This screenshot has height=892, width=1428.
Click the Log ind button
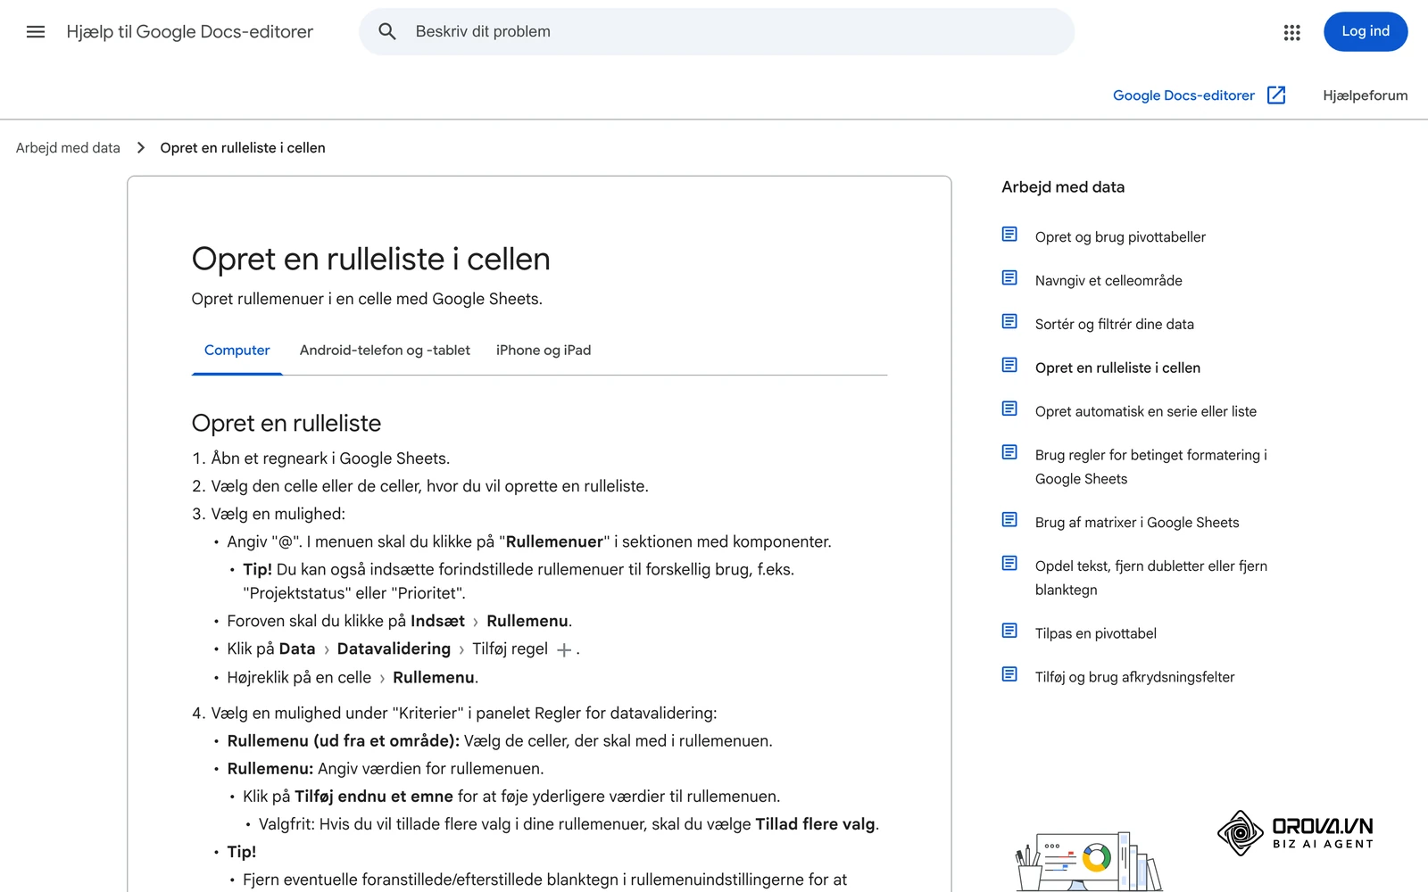coord(1366,32)
